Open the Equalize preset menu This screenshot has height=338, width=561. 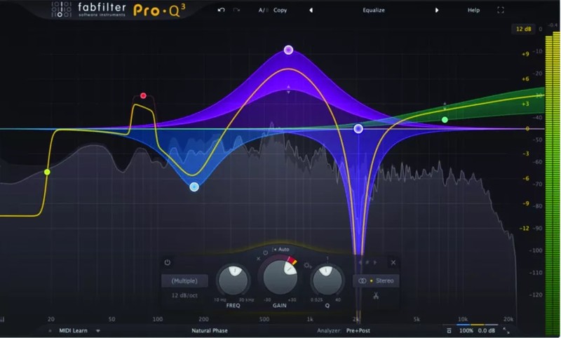(x=374, y=10)
